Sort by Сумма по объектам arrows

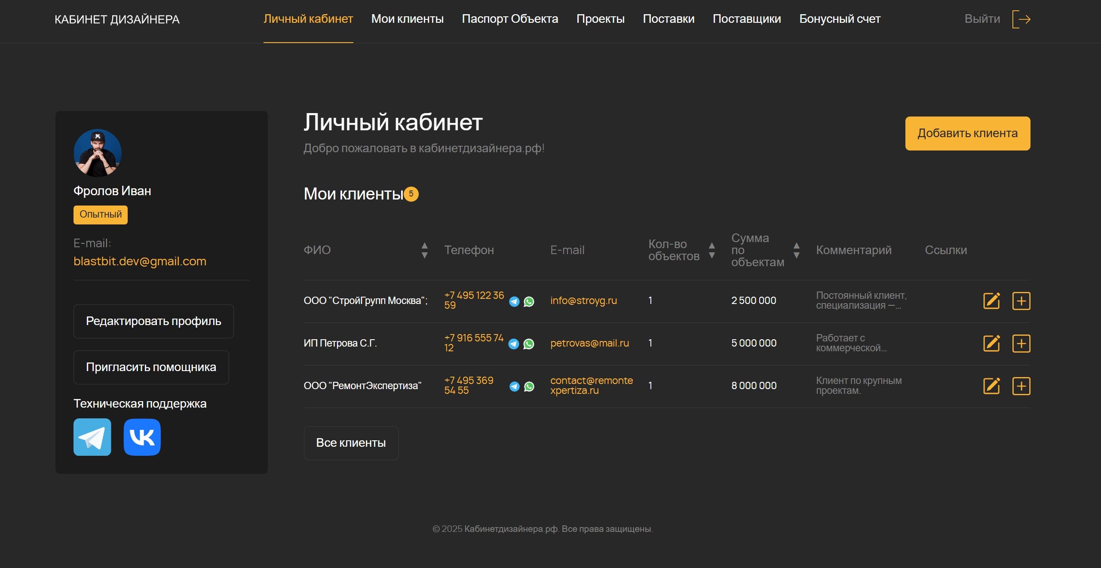click(796, 250)
